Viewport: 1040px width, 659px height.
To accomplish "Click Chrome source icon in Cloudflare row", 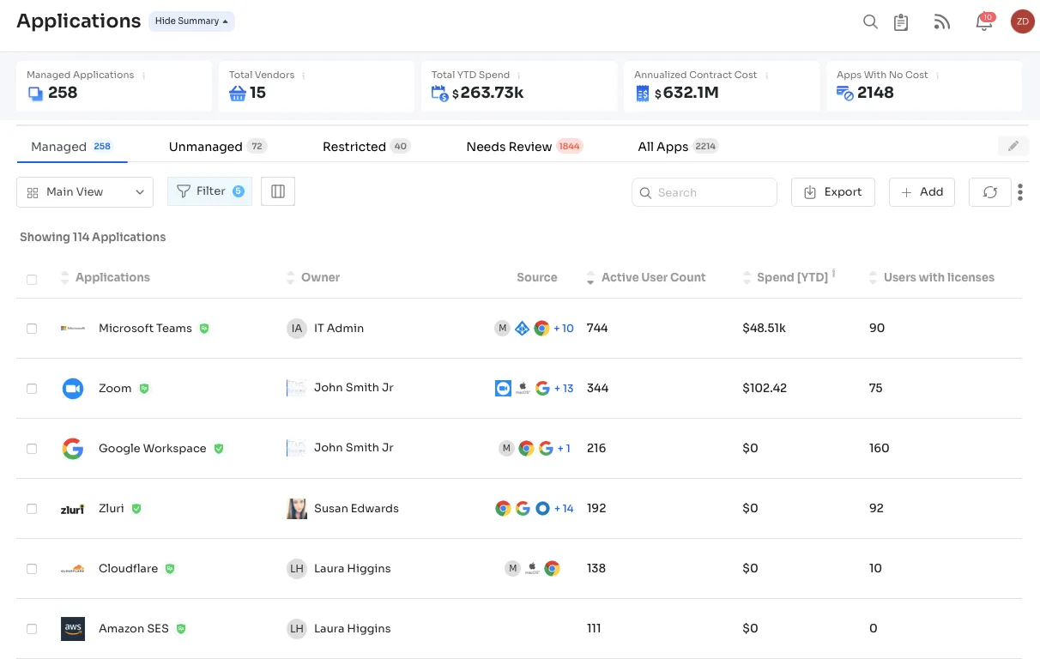I will point(552,568).
